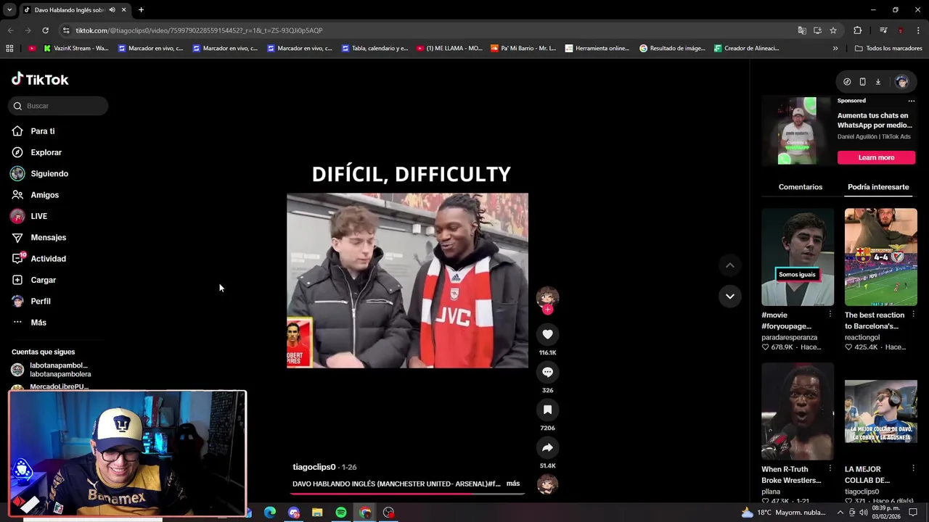Open Edge from the taskbar
The width and height of the screenshot is (929, 522).
click(270, 513)
